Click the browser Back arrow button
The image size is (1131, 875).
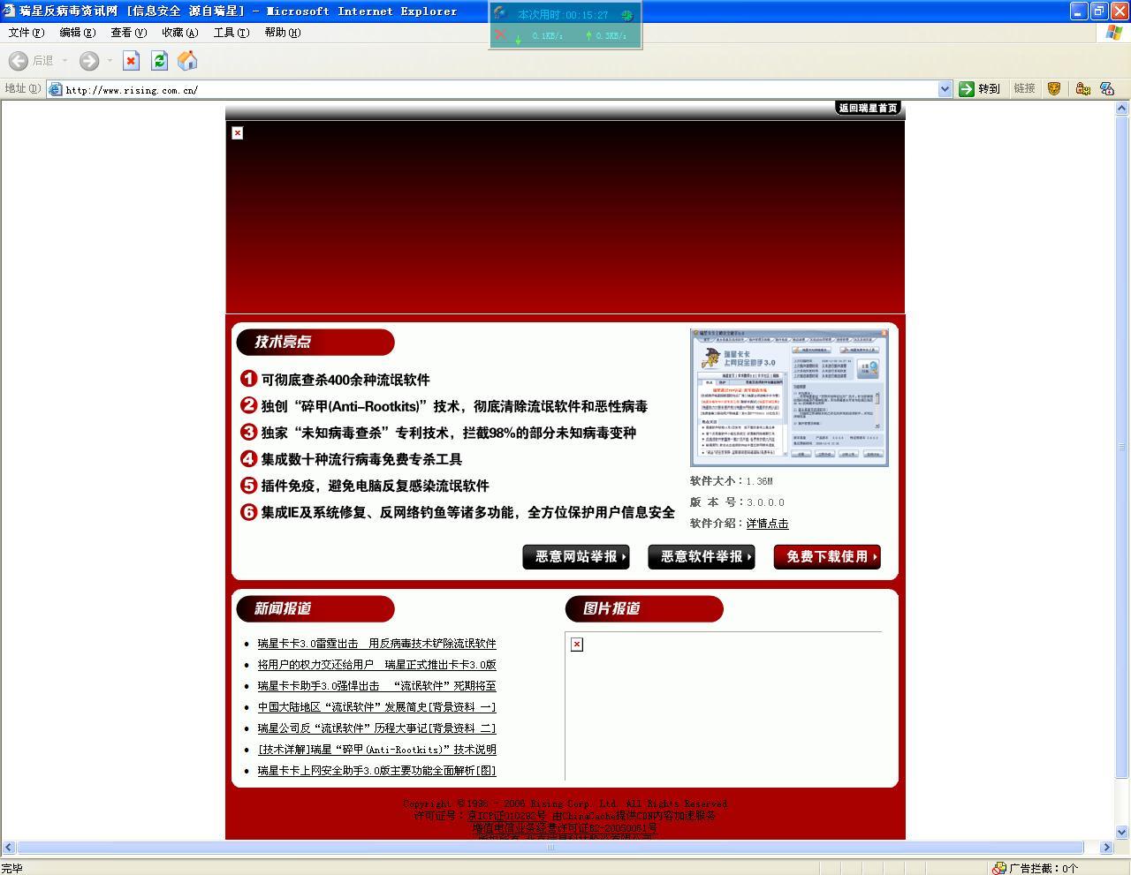18,61
